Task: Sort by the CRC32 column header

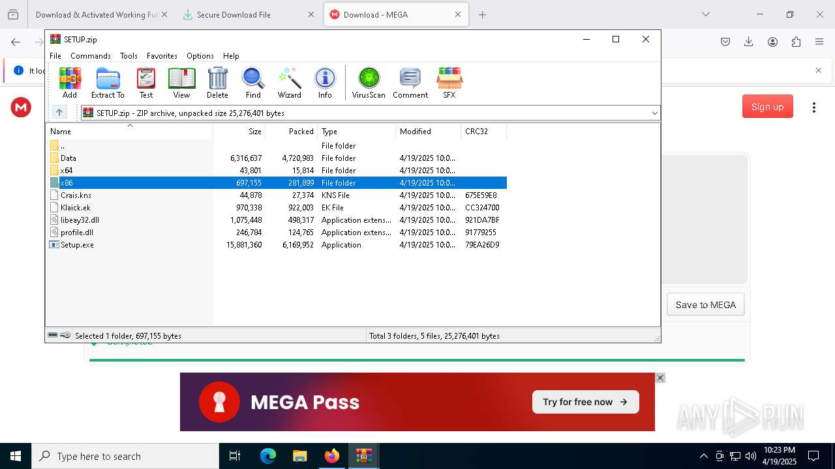Action: coord(484,132)
